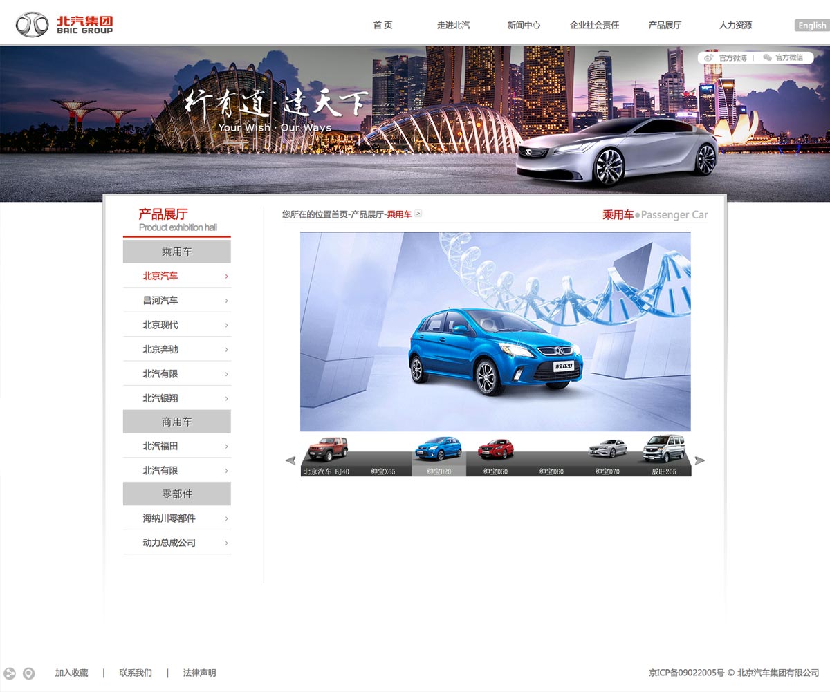830x692 pixels.
Task: Open 企业社会责任 navigation item
Action: (594, 25)
